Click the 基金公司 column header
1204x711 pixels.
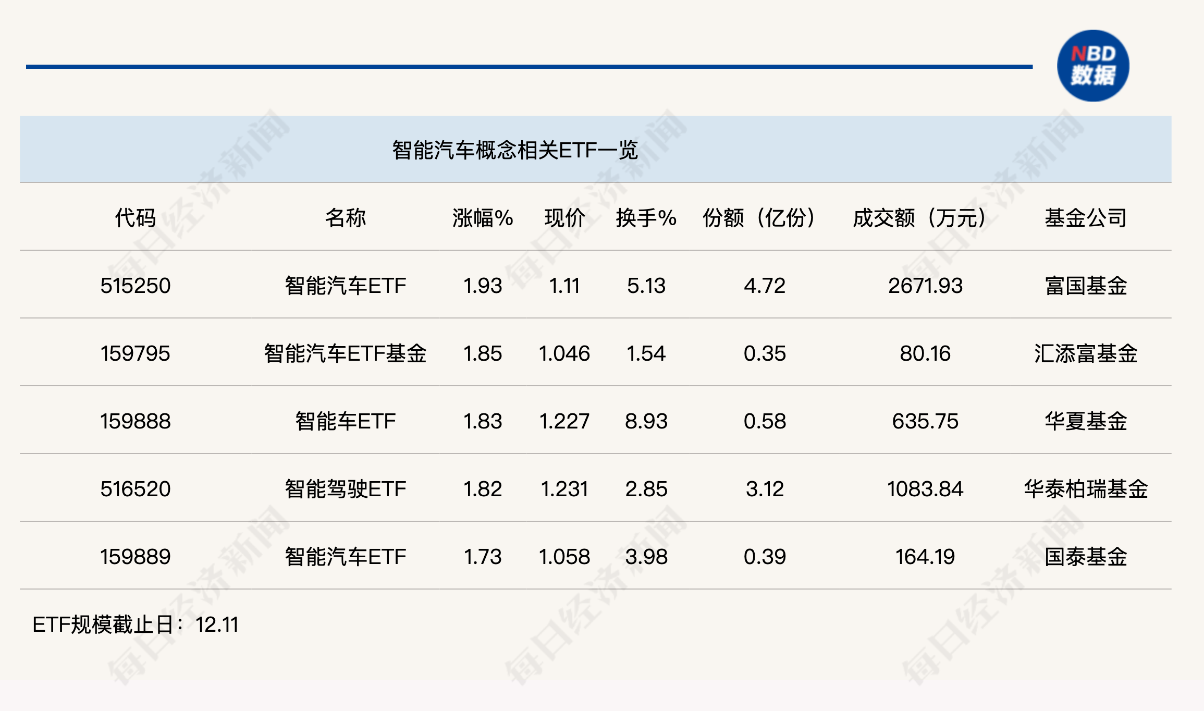(x=1086, y=218)
